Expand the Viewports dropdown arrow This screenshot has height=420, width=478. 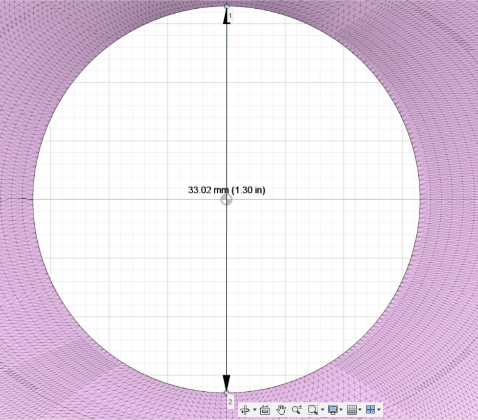point(379,410)
